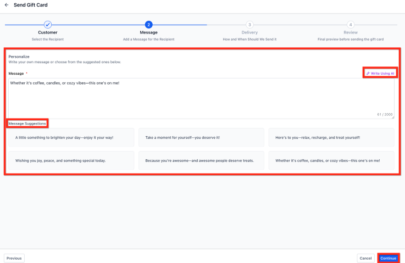This screenshot has height=263, width=405.
Task: Click the step 2 Message circle
Action: coord(148,25)
